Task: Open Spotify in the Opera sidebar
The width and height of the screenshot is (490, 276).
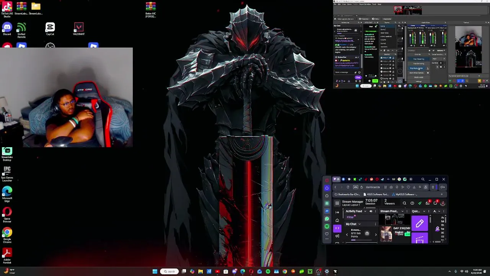Action: coord(327,226)
